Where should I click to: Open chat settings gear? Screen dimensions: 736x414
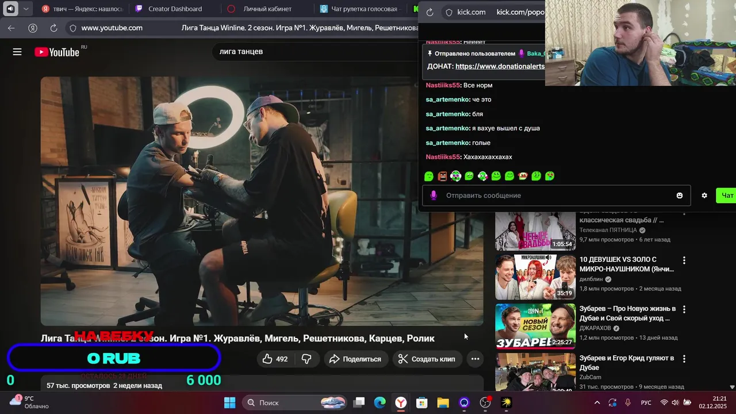click(704, 195)
